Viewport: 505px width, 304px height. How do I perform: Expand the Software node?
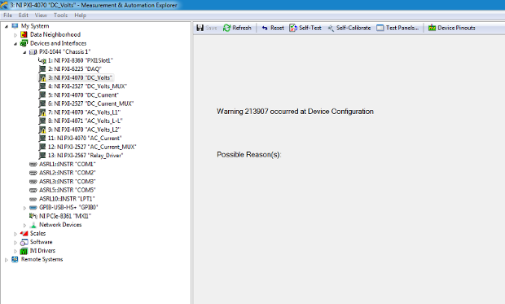[15, 242]
